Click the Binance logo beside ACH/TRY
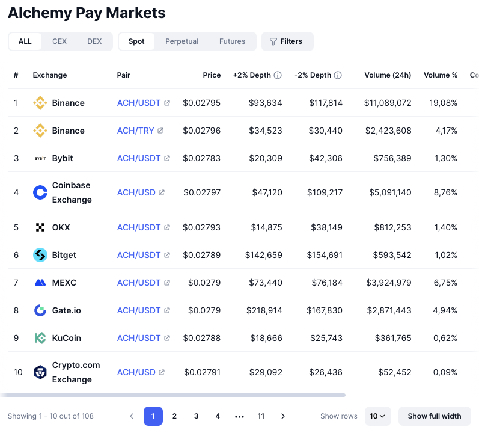 [40, 131]
